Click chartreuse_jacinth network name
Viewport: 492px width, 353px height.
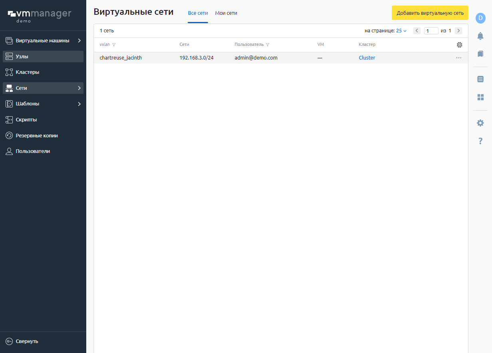pyautogui.click(x=121, y=58)
